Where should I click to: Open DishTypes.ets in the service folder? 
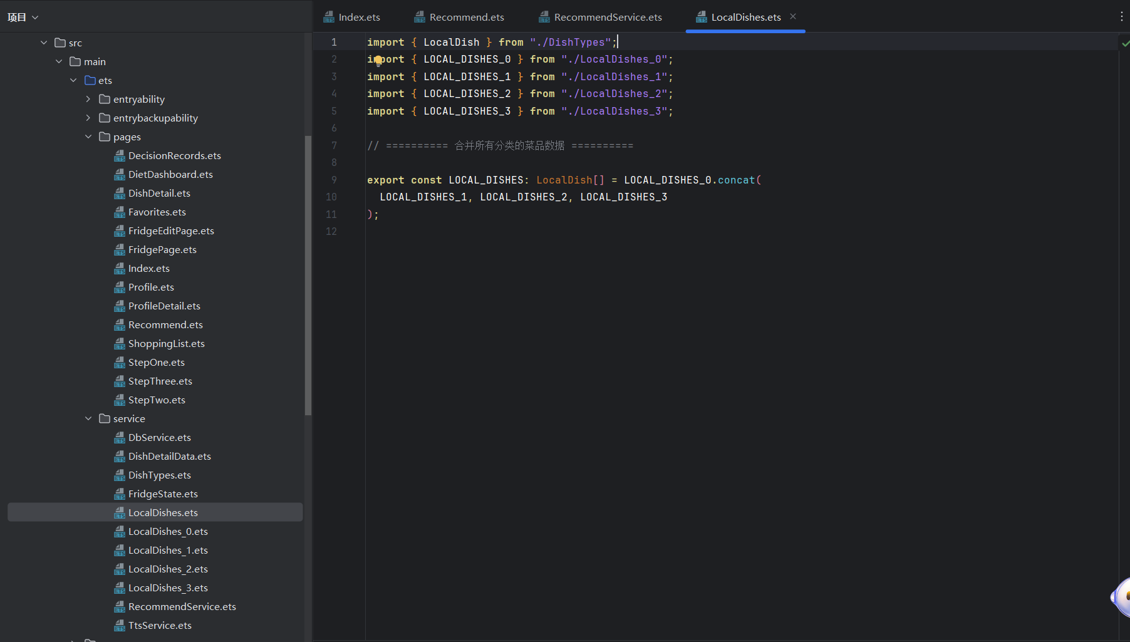(x=160, y=475)
